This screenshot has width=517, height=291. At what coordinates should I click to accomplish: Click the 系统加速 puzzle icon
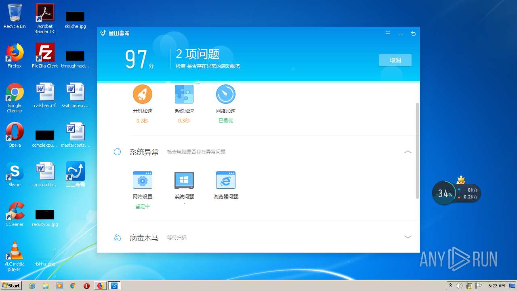pos(184,94)
